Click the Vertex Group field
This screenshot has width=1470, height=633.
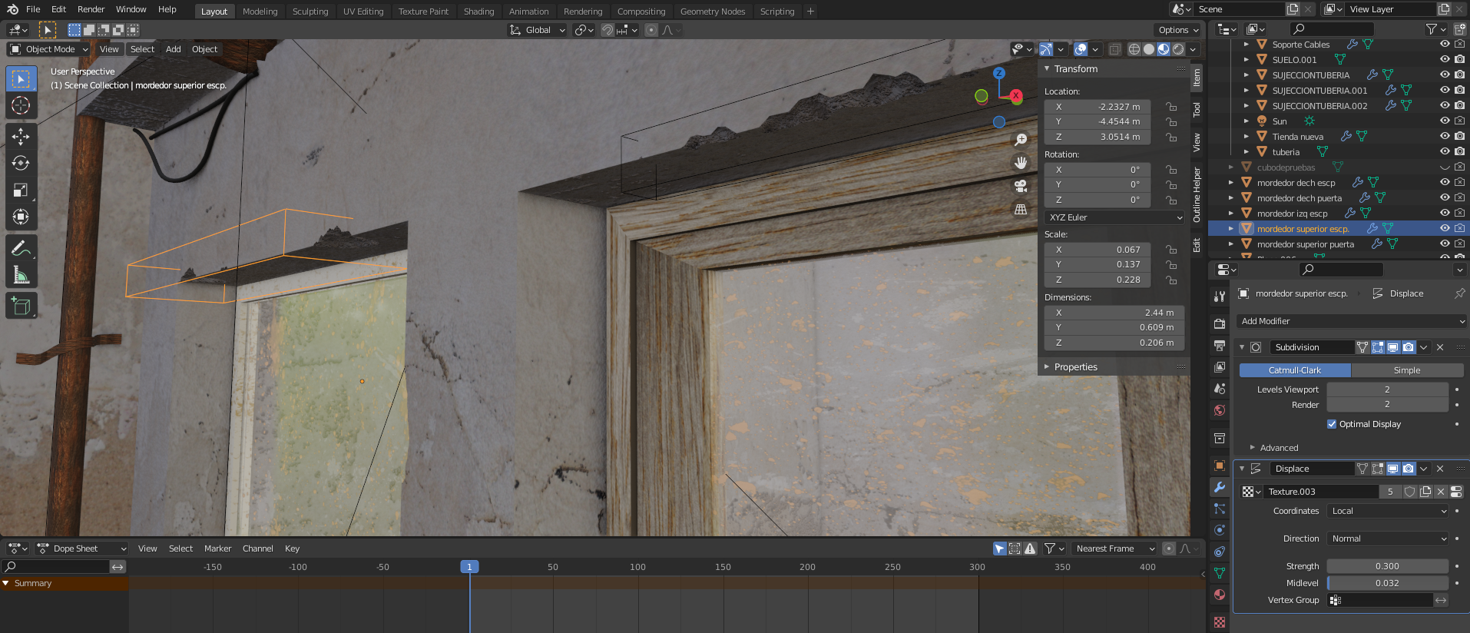point(1379,600)
